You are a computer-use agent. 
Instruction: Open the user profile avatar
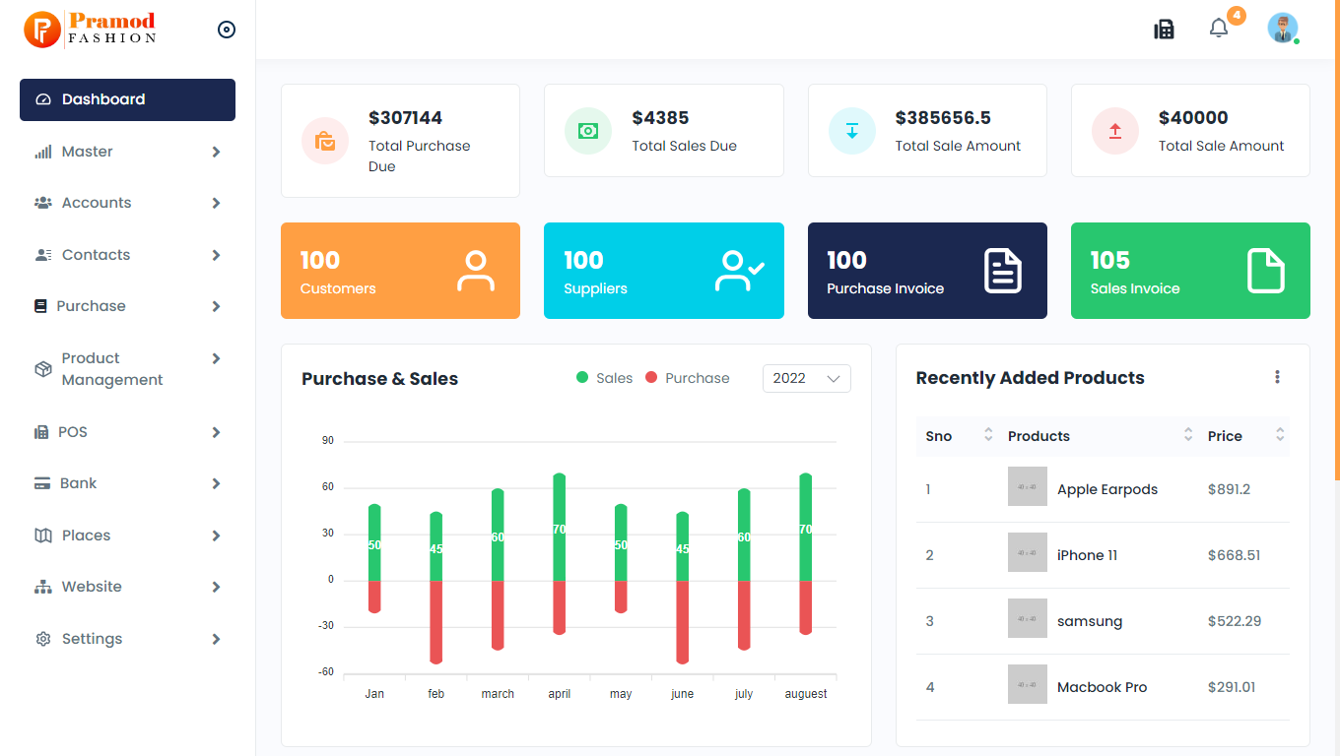1282,28
